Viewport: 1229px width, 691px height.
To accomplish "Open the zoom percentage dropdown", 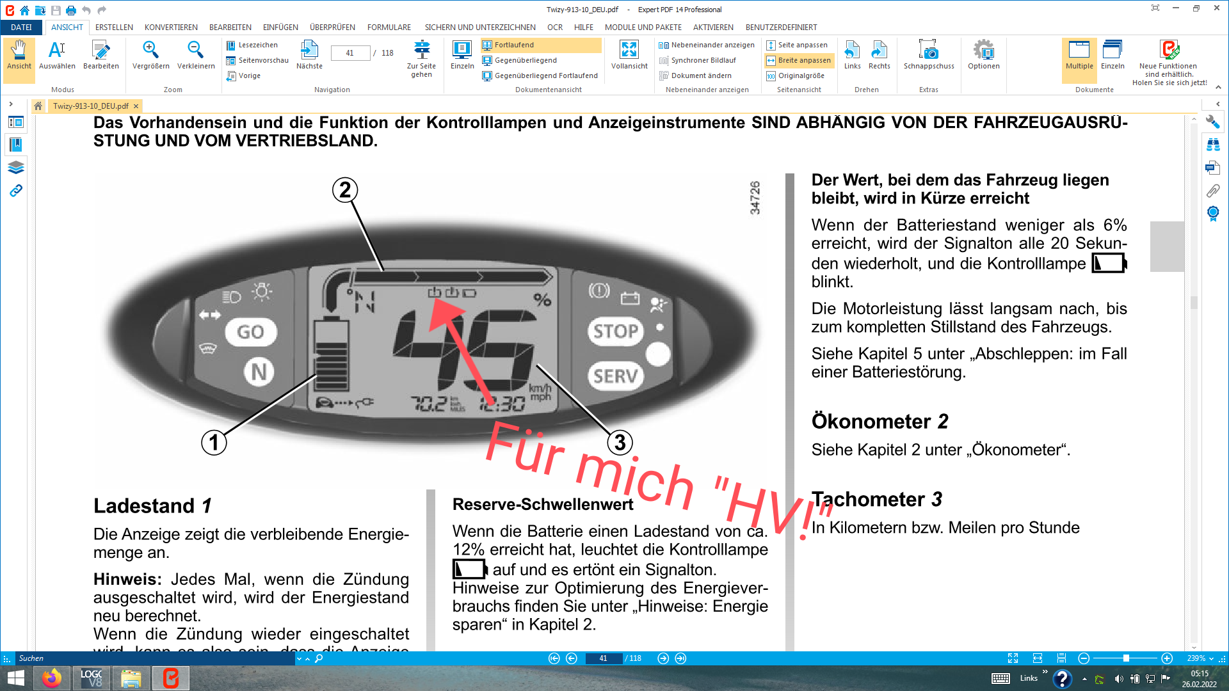I will 1211,658.
